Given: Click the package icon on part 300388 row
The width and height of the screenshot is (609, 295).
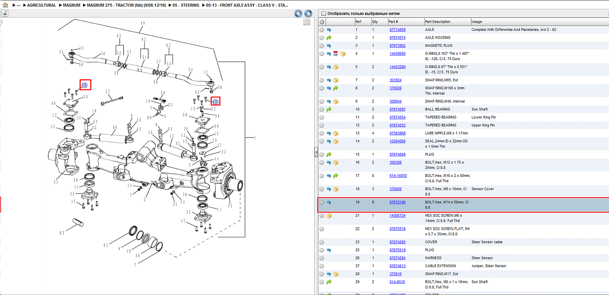Looking at the screenshot, I should 336,163.
